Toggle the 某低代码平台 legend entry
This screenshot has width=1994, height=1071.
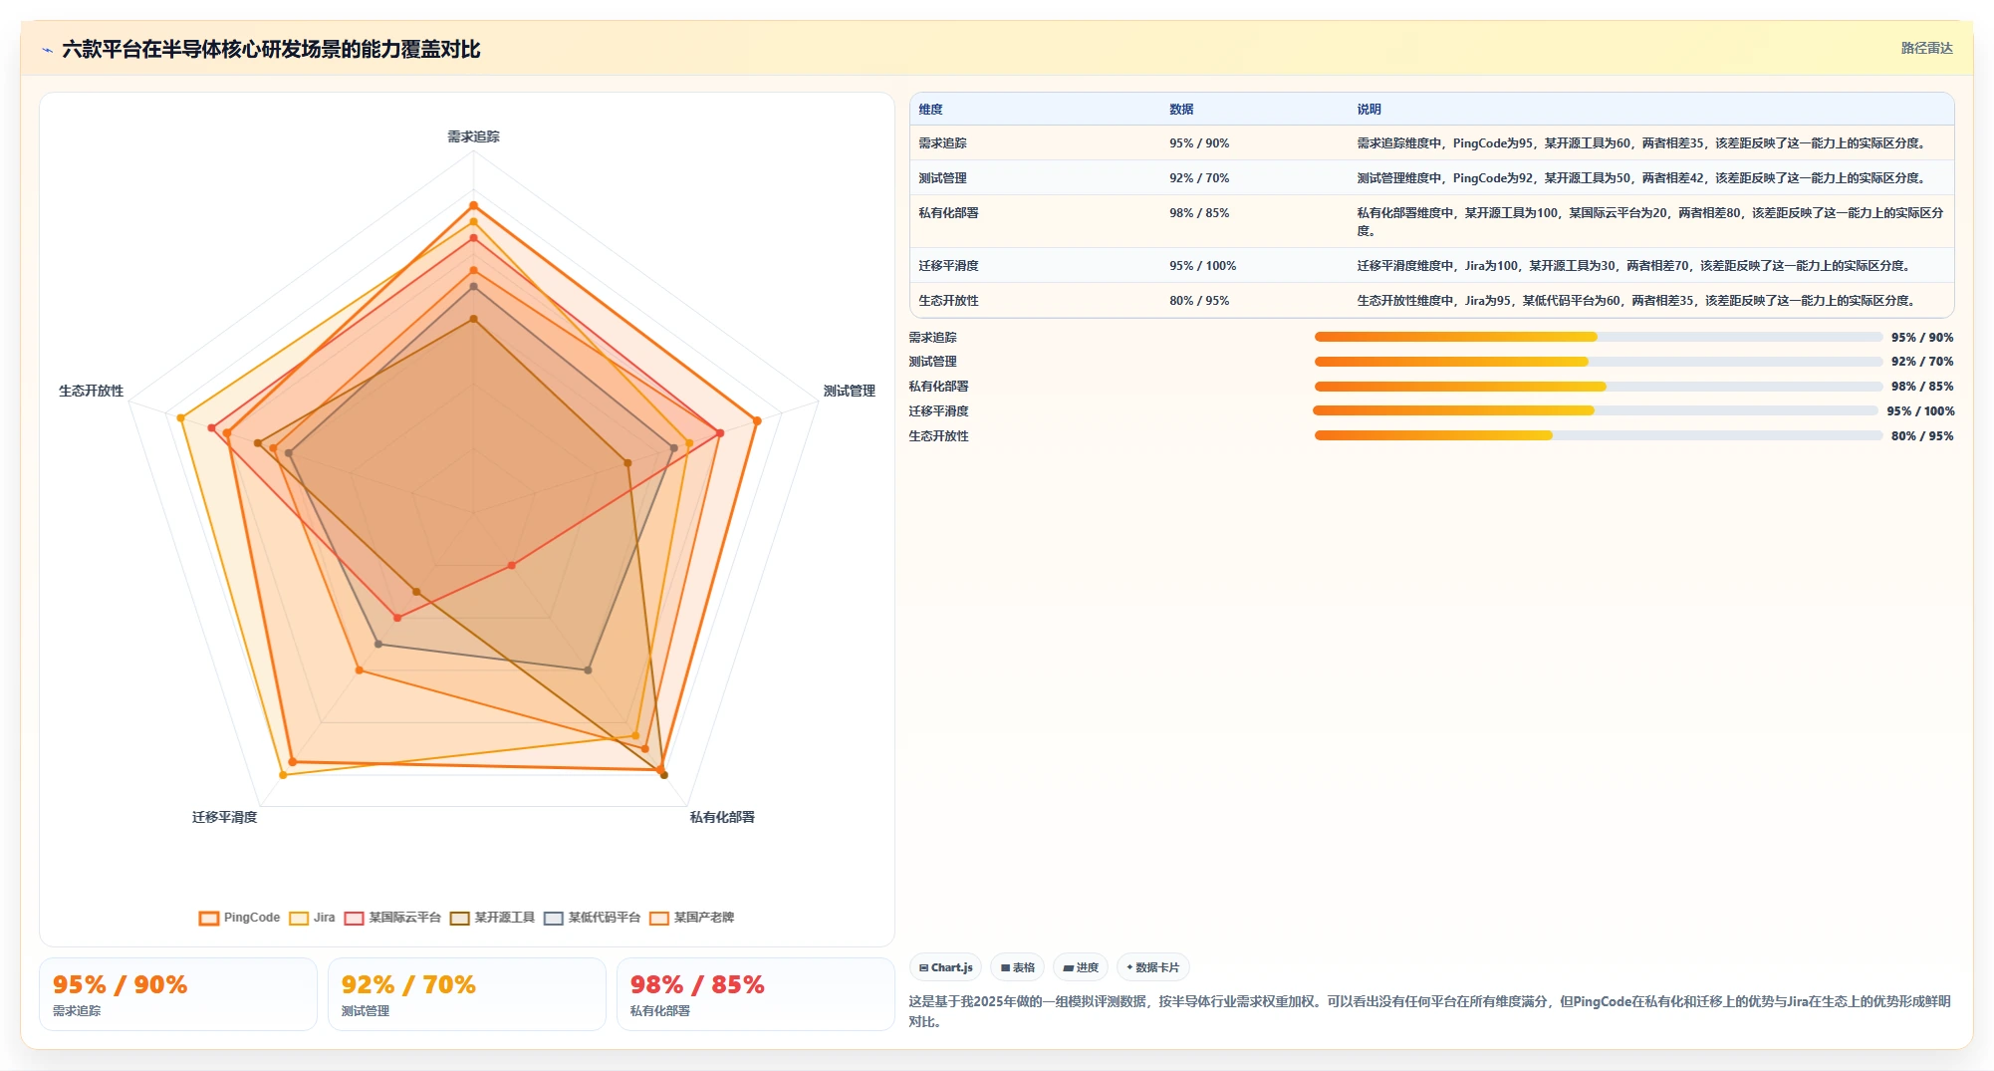point(592,918)
